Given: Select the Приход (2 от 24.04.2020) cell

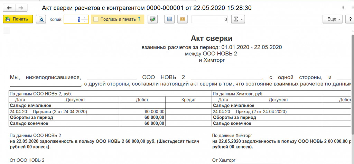Looking at the screenshot, I should tap(278, 112).
